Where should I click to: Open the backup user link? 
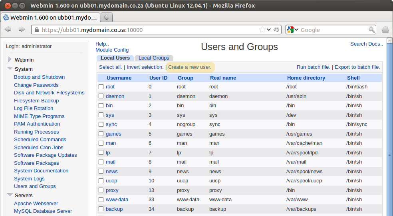tap(114, 209)
